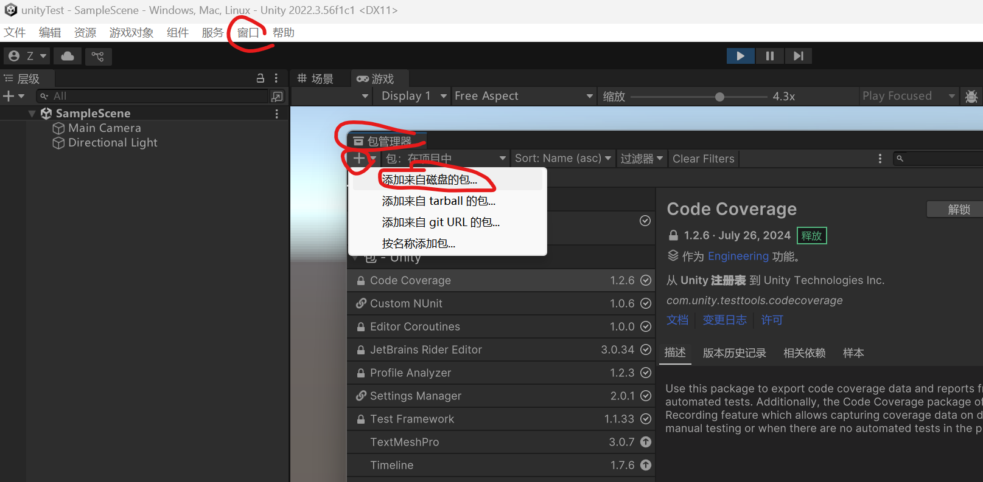Click the Package Manager search box

(x=937, y=159)
